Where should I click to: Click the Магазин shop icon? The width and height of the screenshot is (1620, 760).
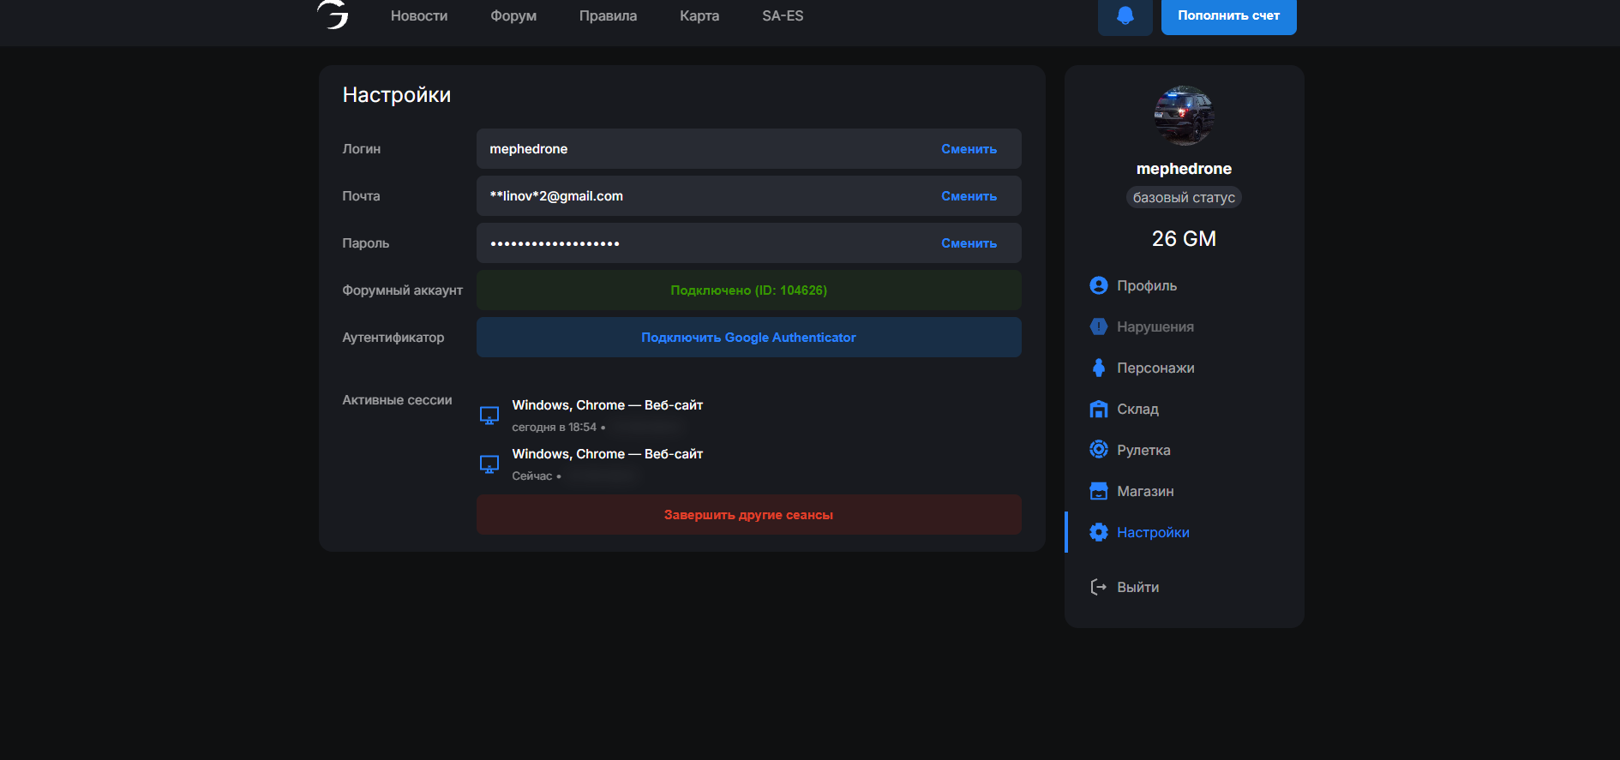[x=1098, y=491]
